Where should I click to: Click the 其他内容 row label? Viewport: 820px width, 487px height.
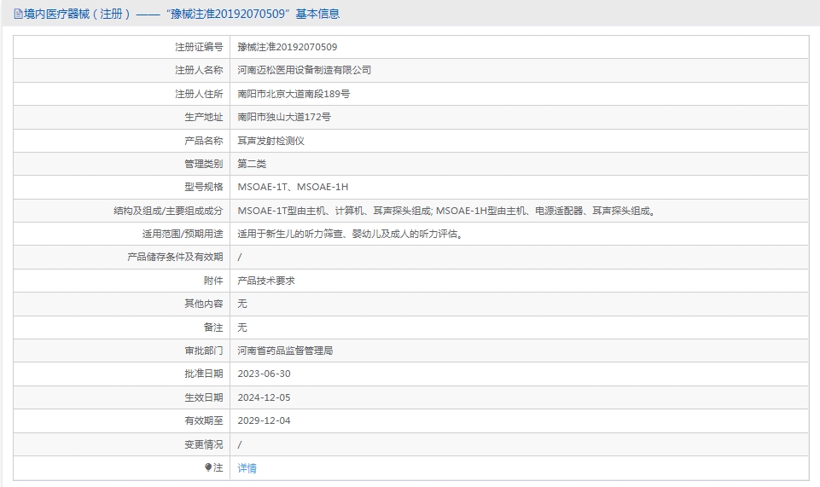click(203, 304)
